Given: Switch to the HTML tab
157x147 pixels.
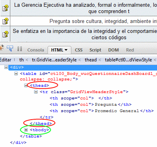Looking at the screenshot, I should tap(57, 50).
